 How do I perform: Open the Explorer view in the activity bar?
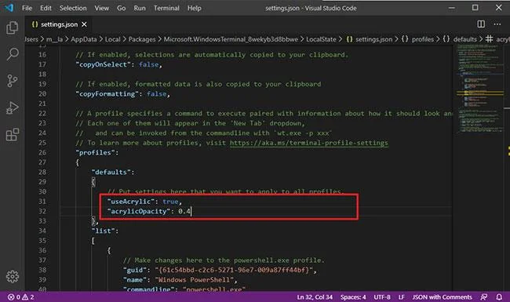click(x=12, y=27)
